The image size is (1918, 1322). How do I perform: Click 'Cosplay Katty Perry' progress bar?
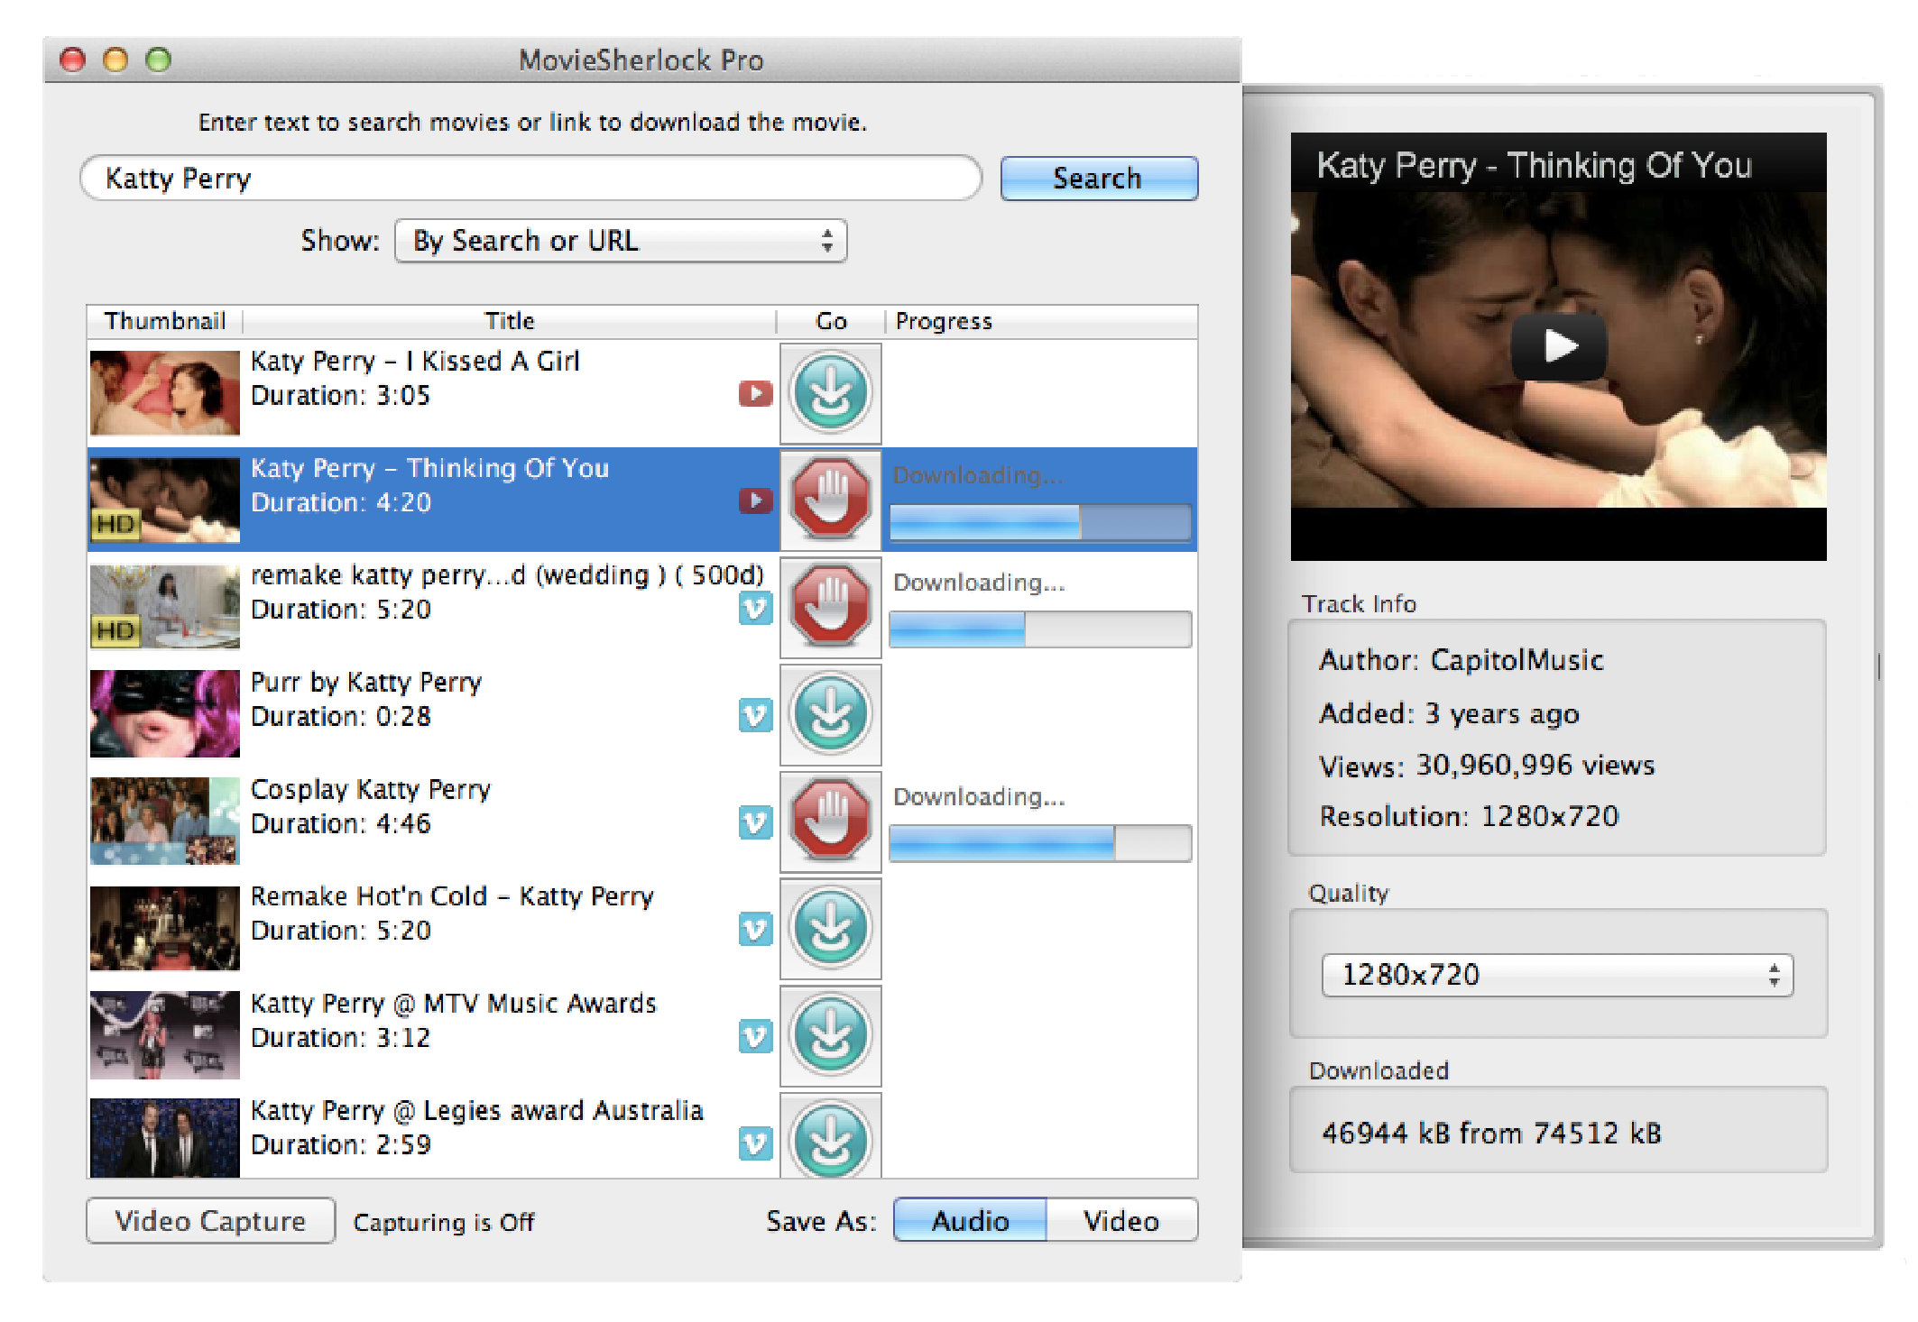(1040, 843)
